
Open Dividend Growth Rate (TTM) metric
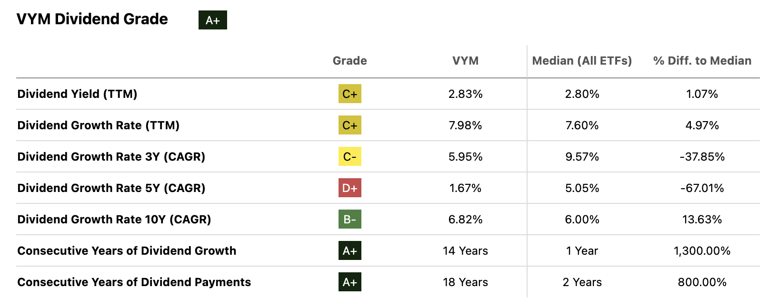[98, 125]
